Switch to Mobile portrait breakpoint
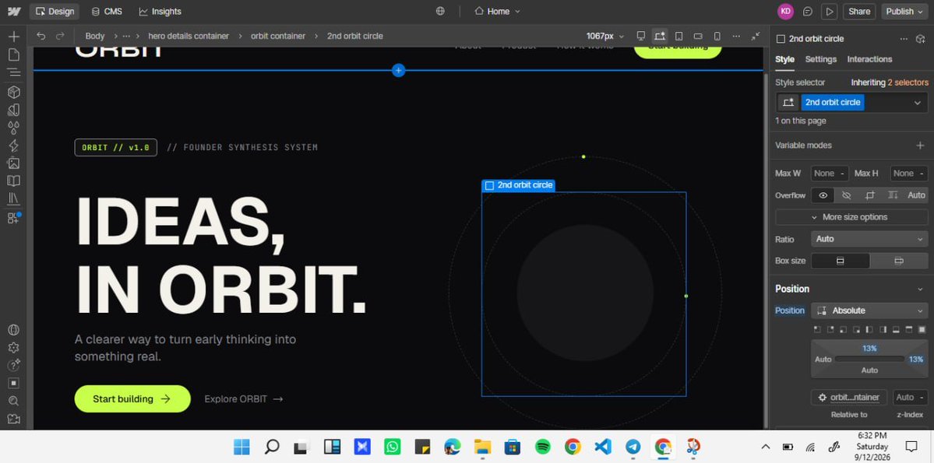Screen dimensions: 934x463 point(717,36)
